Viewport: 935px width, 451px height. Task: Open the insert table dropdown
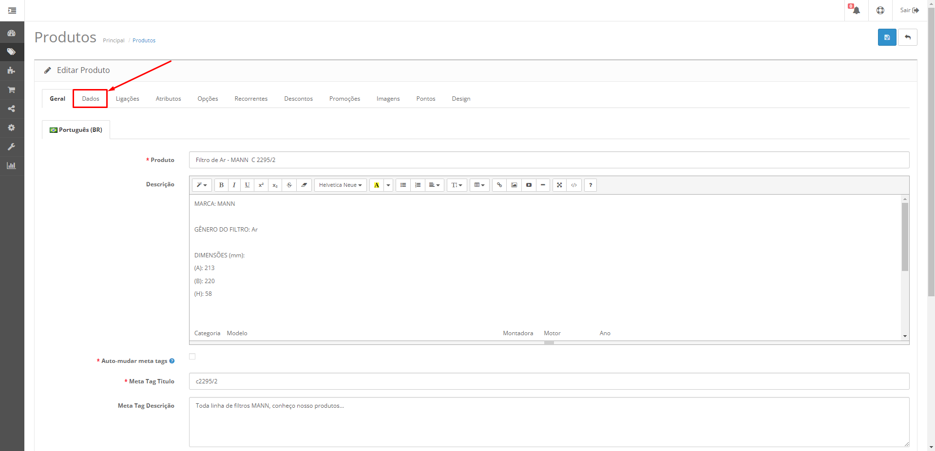point(479,185)
